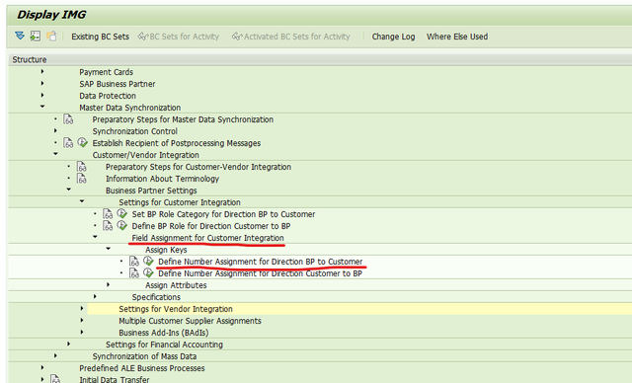Expand the Assign Attributes node
Image resolution: width=632 pixels, height=383 pixels.
coord(108,284)
